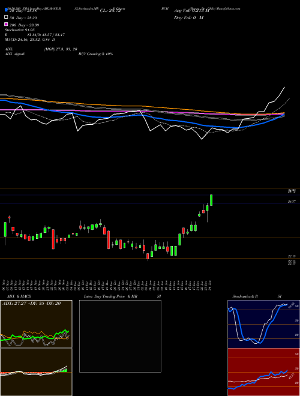300x396 pixels.
Task: Click the 'Avg Vol: 0.213 M' label
Action: point(191,11)
